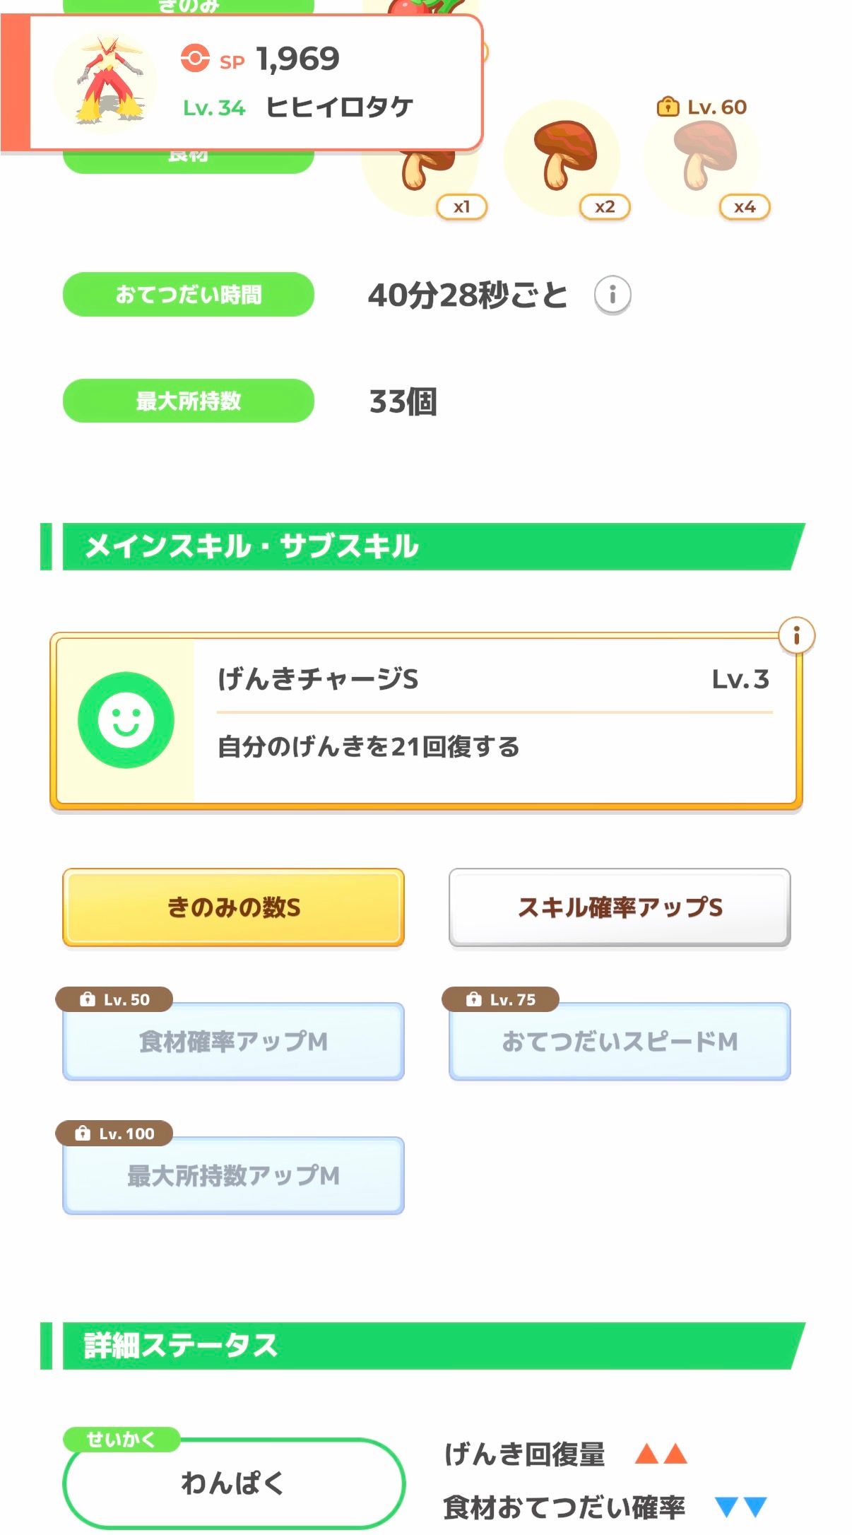The width and height of the screenshot is (852, 1535).
Task: Tap the blue 食材おてつだい確率 down arrows
Action: pos(740,1507)
